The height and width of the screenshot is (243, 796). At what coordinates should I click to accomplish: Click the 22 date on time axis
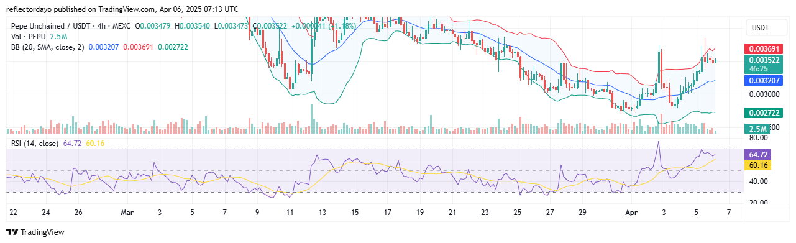[14, 213]
